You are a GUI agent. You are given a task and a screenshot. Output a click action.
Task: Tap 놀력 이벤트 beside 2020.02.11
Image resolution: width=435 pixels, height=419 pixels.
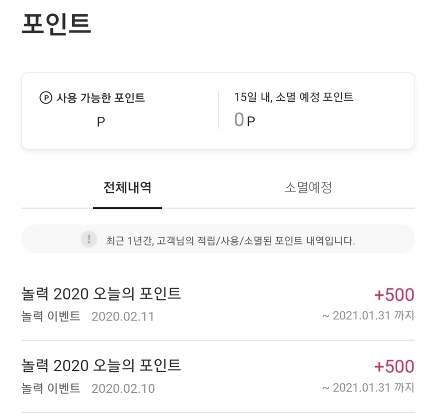click(x=51, y=316)
